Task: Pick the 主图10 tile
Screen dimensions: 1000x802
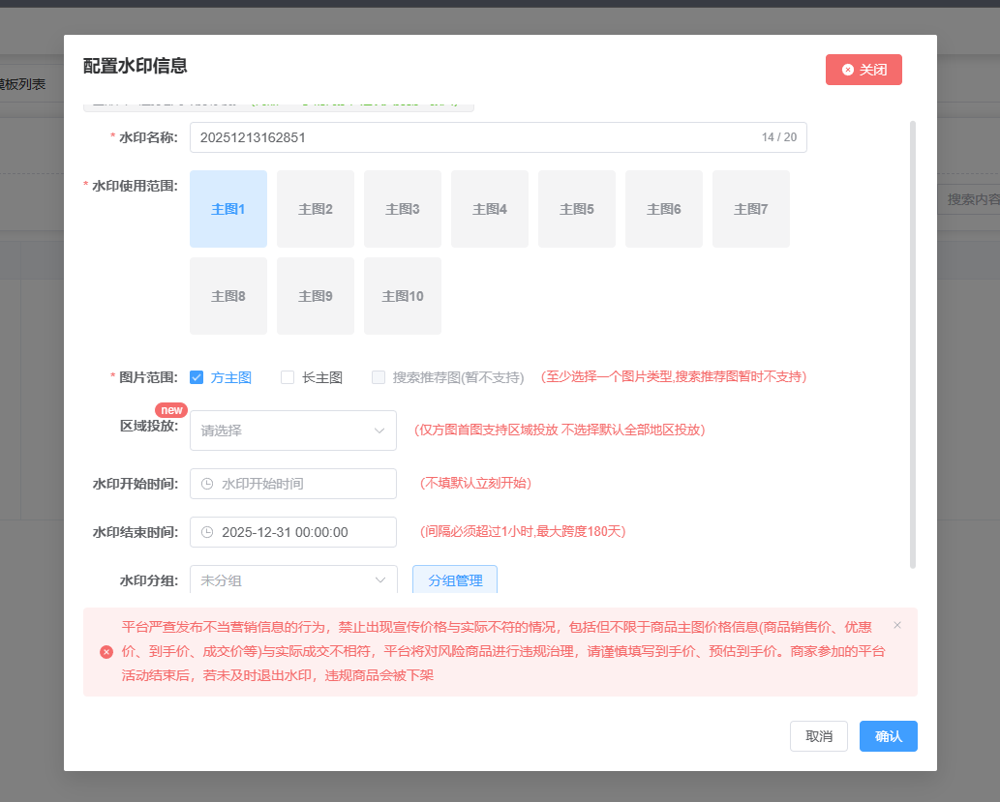Action: (x=403, y=296)
